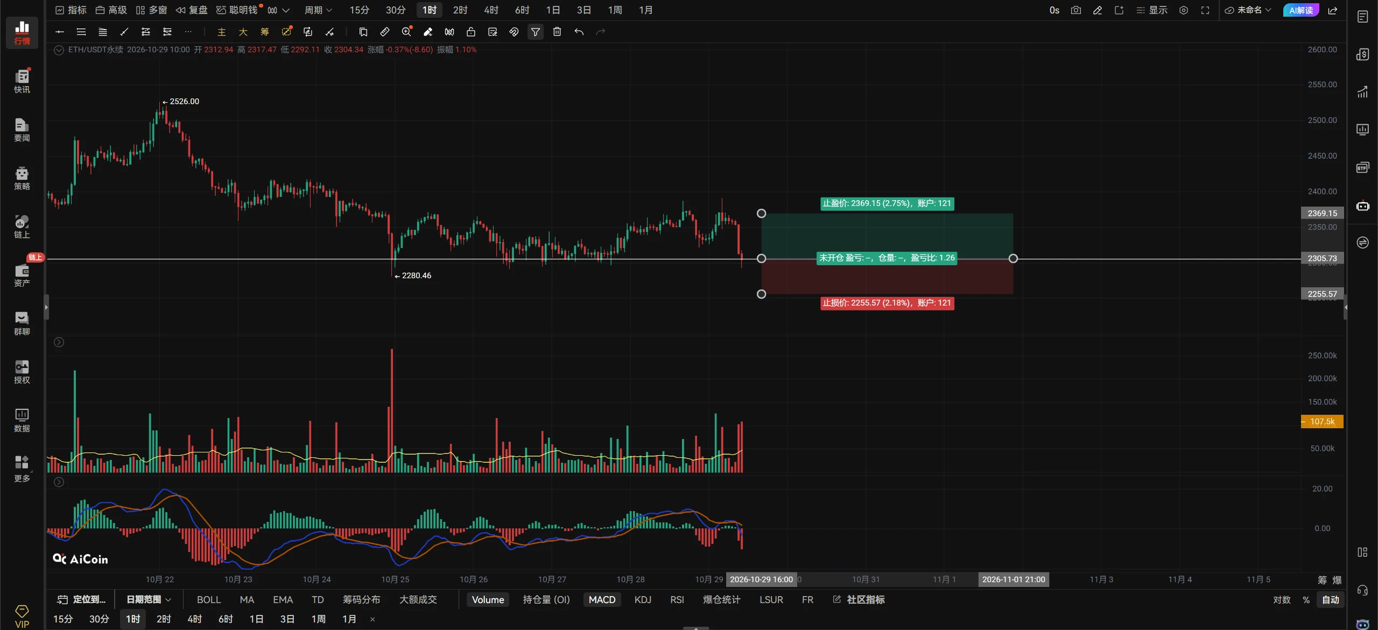This screenshot has height=630, width=1378.
Task: Collapse the MACD pane circle arrow
Action: coord(59,482)
